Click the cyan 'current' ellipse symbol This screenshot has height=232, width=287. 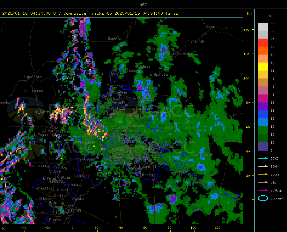[263, 198]
